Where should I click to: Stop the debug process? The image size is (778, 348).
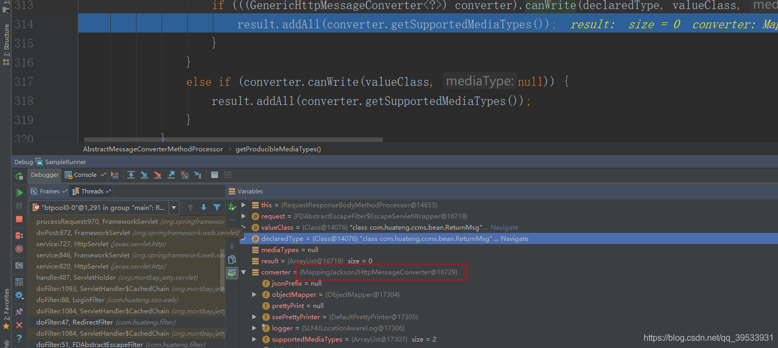tap(19, 219)
